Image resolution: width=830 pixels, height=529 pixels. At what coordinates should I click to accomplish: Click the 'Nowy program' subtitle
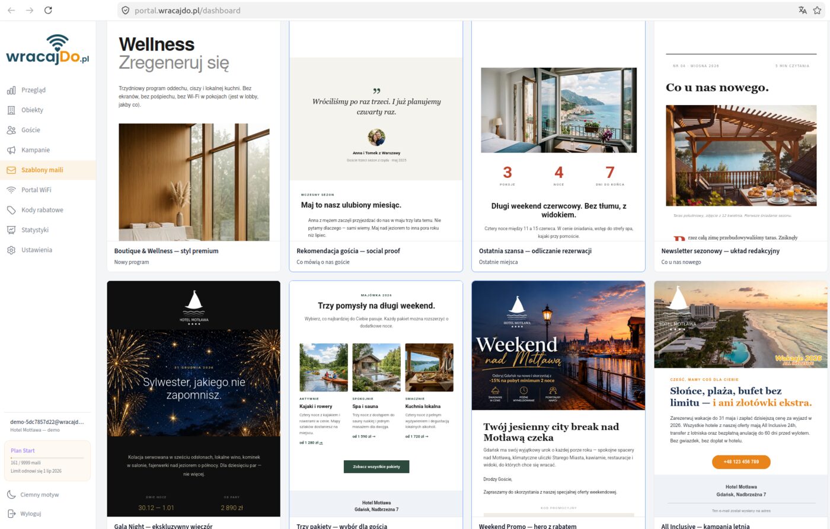pyautogui.click(x=132, y=262)
